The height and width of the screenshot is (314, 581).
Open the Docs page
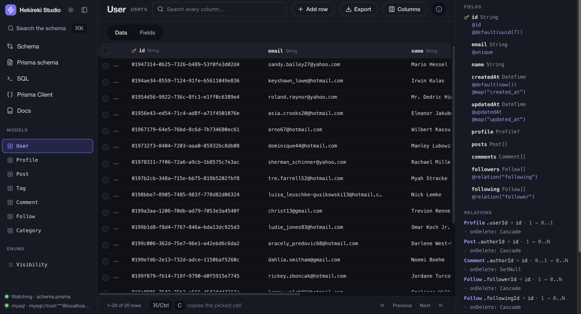pos(49,111)
